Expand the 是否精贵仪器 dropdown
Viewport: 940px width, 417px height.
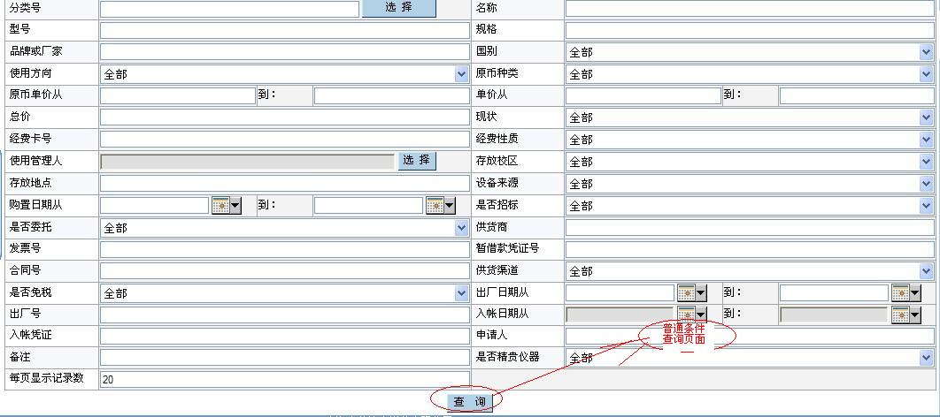tap(926, 358)
